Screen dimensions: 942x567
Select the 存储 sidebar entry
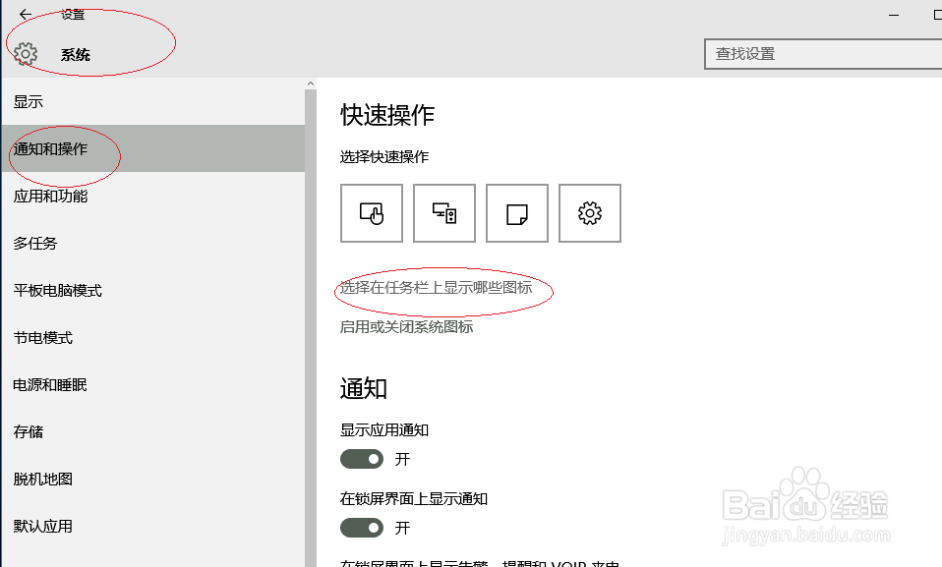click(x=27, y=431)
